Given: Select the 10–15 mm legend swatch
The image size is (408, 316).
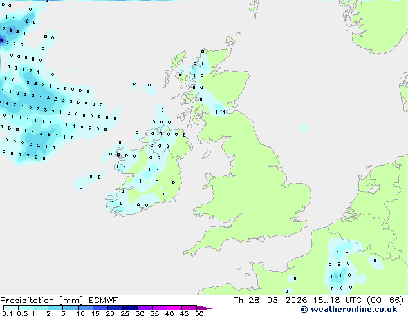Looking at the screenshot, I should tap(85, 308).
